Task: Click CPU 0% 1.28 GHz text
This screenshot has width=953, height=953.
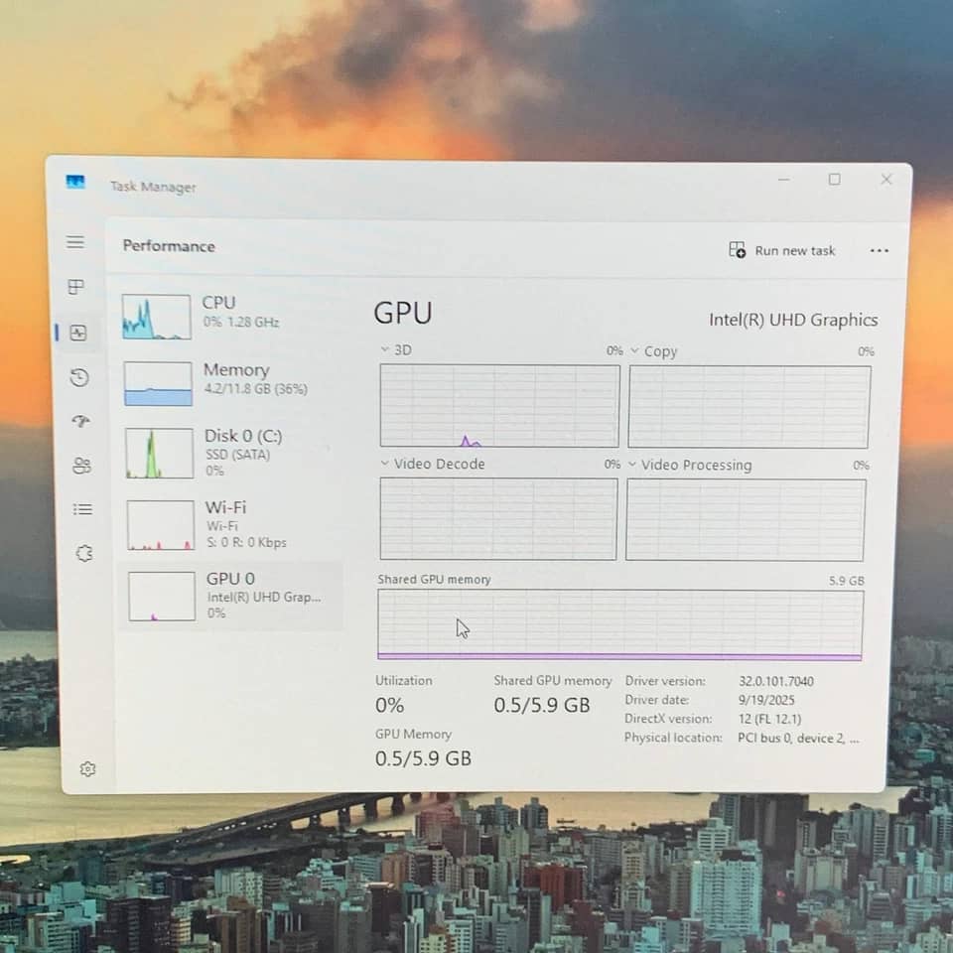Action: point(240,322)
